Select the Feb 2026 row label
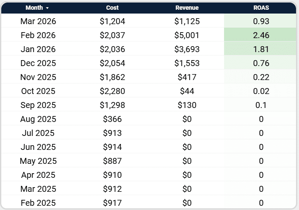The image size is (299, 210). tap(38, 35)
